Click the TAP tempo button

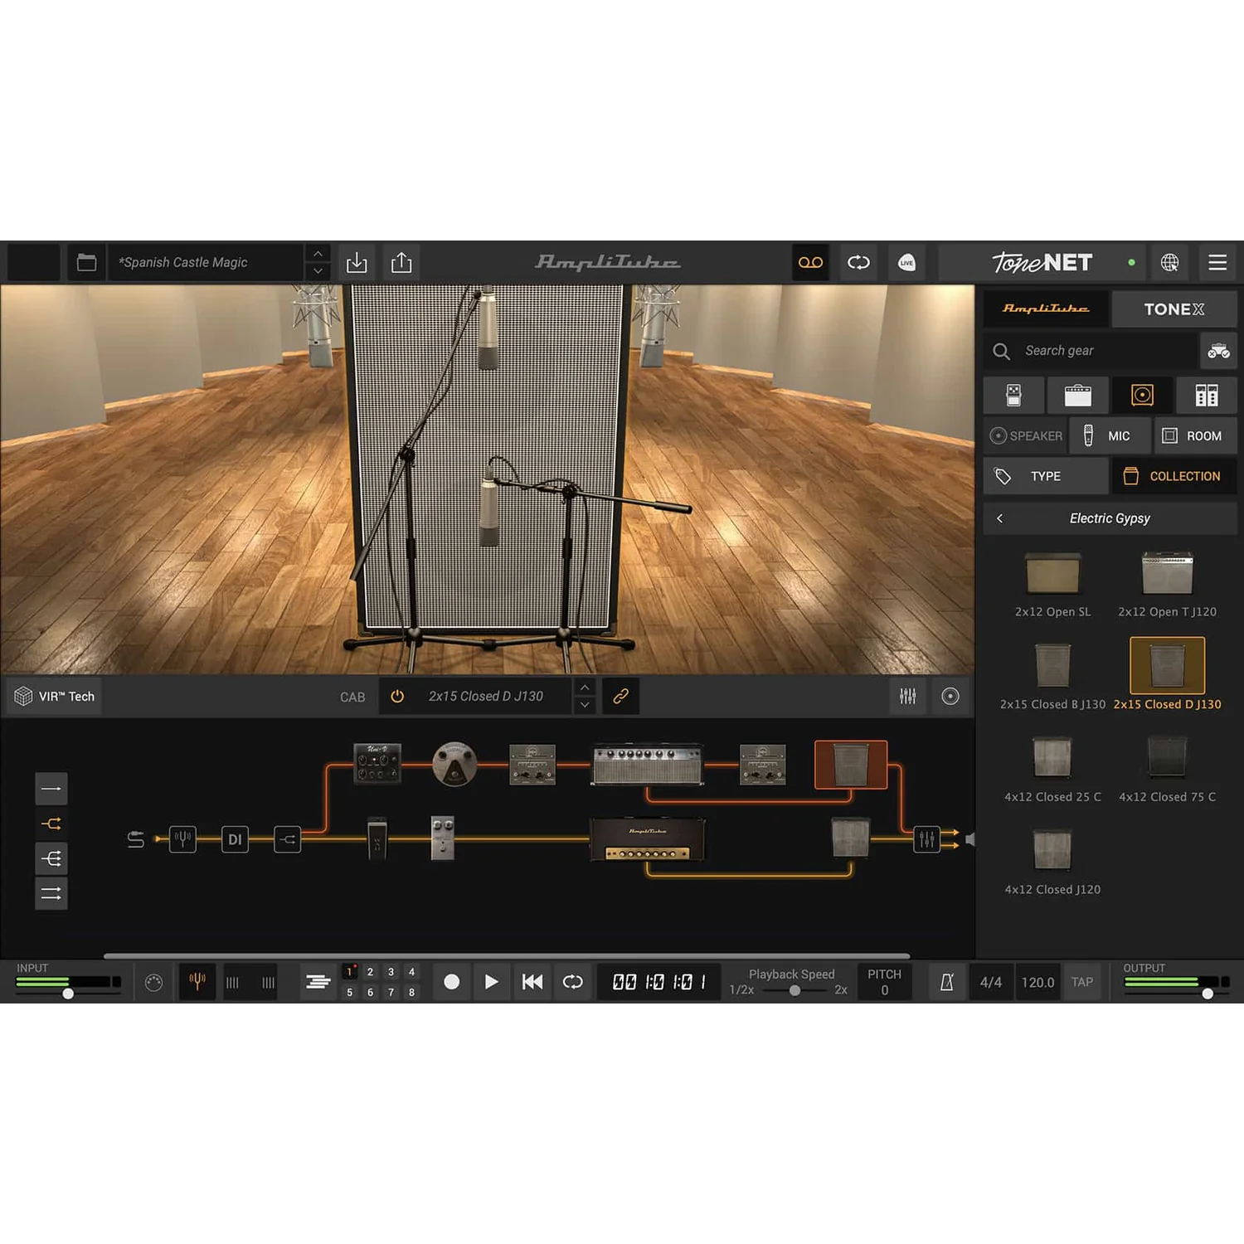[x=1082, y=982]
